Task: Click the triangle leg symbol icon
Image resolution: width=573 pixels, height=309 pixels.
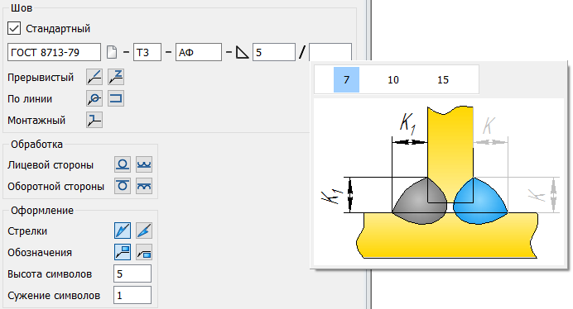Action: 242,53
